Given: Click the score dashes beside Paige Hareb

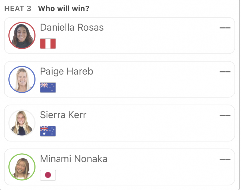Looking at the screenshot, I should click(225, 72).
